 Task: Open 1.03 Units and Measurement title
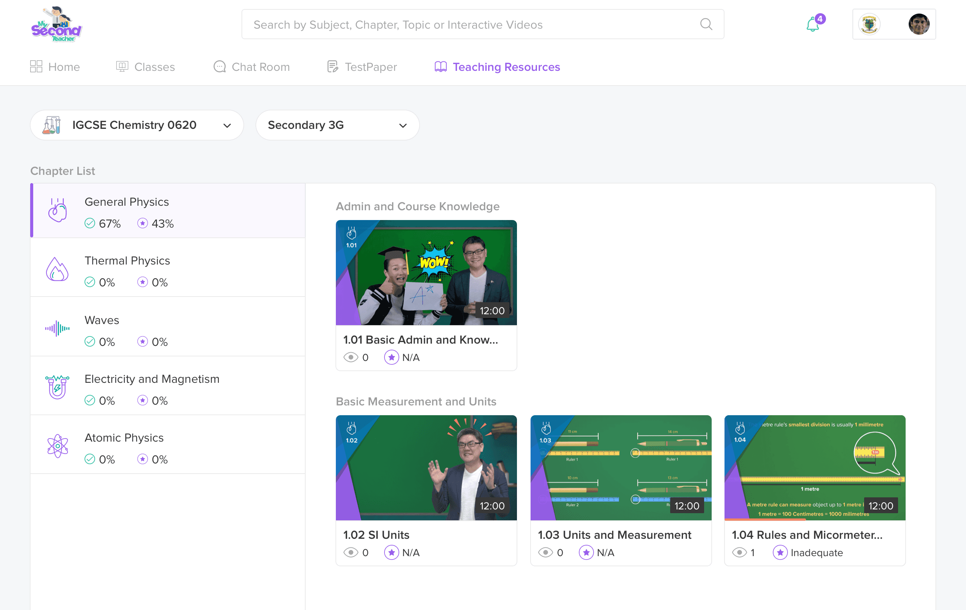pos(615,535)
